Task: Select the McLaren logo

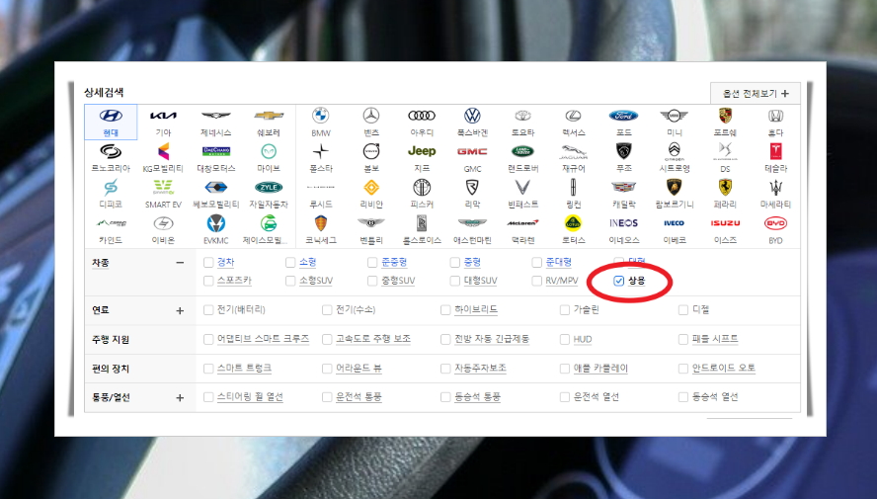Action: click(x=523, y=222)
